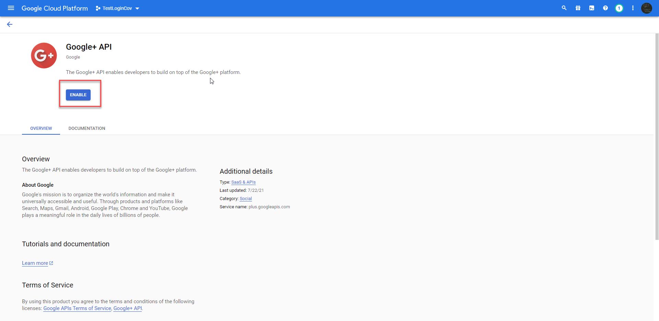Click the Terms of Service heading
Screen dimensions: 659x321
point(48,285)
